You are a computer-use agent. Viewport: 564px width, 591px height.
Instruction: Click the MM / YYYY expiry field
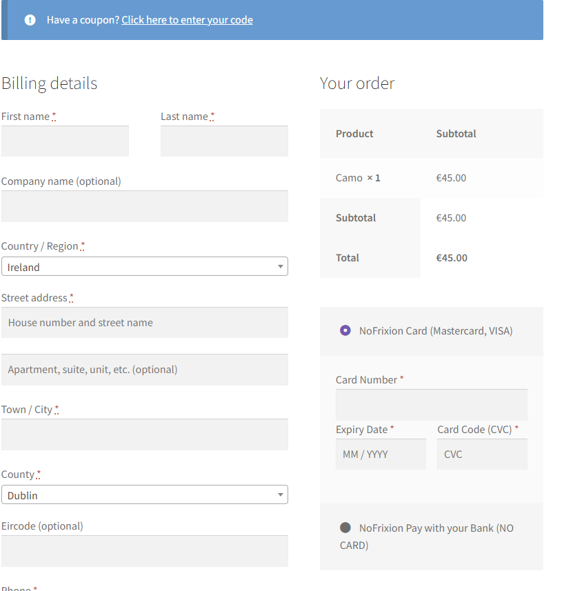381,454
